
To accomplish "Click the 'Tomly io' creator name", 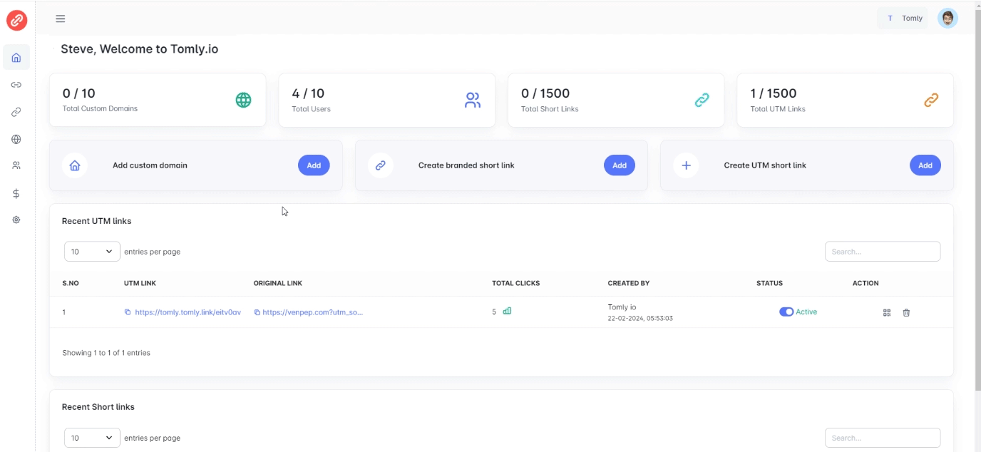I will pyautogui.click(x=622, y=307).
